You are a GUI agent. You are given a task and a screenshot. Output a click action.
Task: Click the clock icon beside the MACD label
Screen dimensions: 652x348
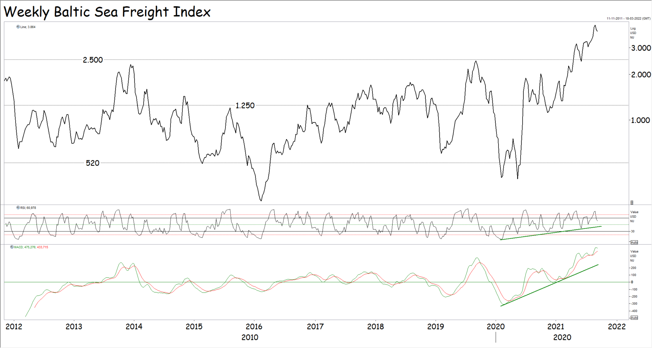click(12, 247)
